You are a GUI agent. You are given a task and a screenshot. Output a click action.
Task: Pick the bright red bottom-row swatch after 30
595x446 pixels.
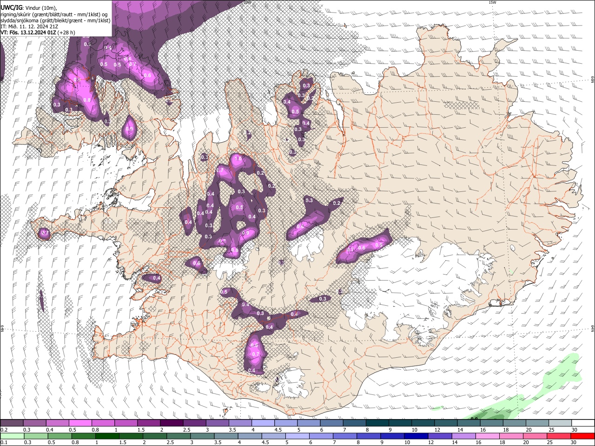582,436
